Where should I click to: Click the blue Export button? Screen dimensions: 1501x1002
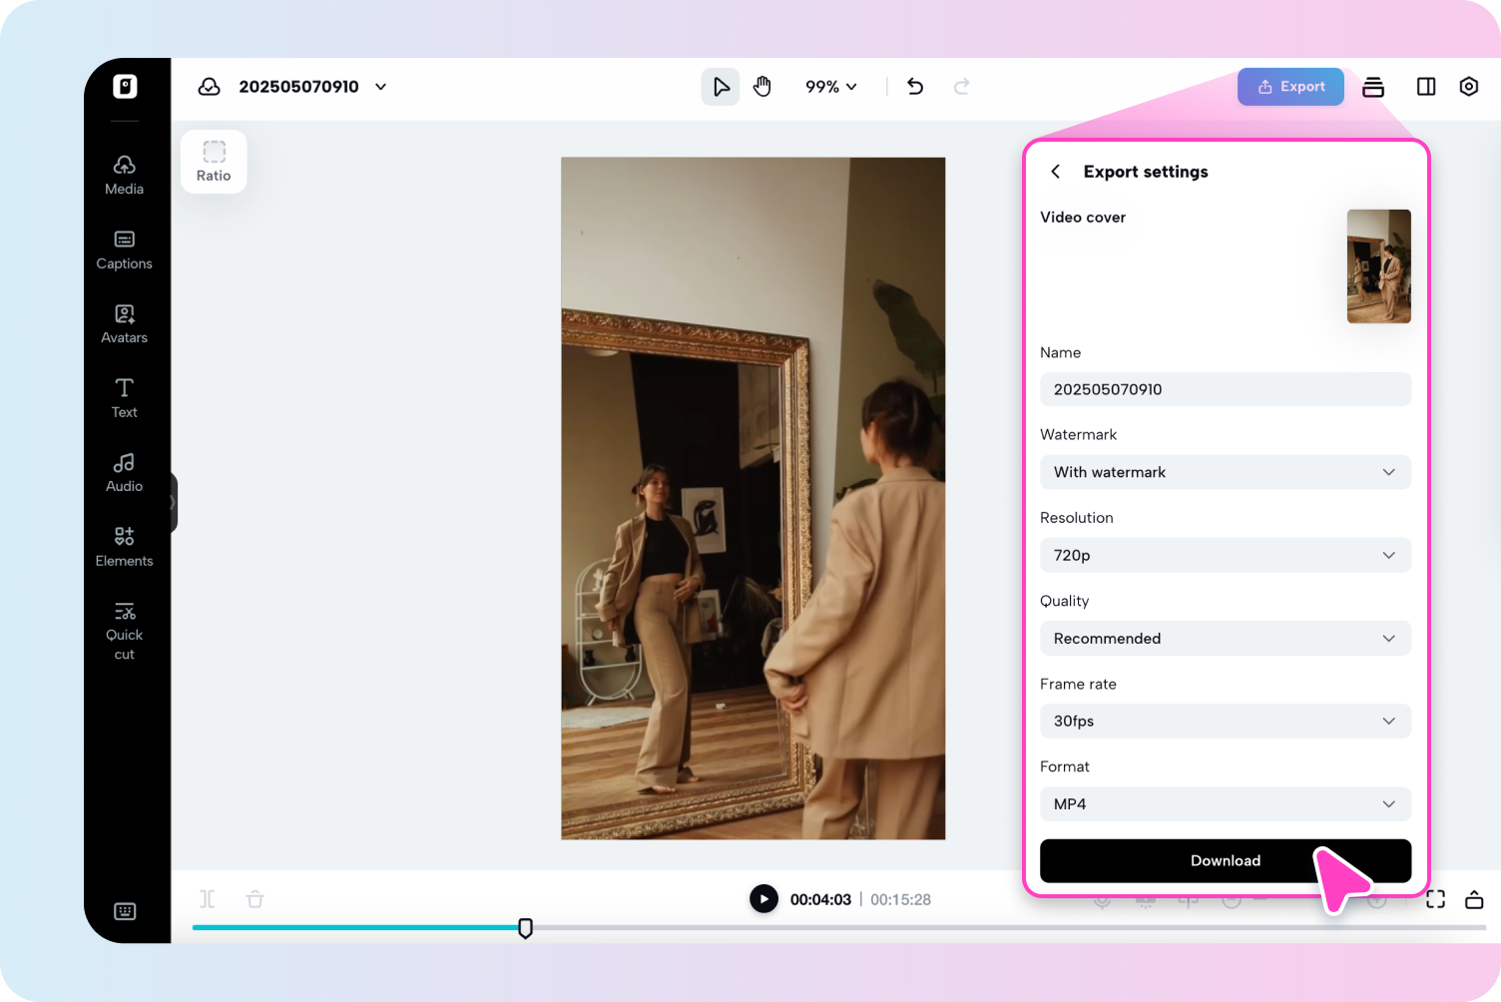1290,87
